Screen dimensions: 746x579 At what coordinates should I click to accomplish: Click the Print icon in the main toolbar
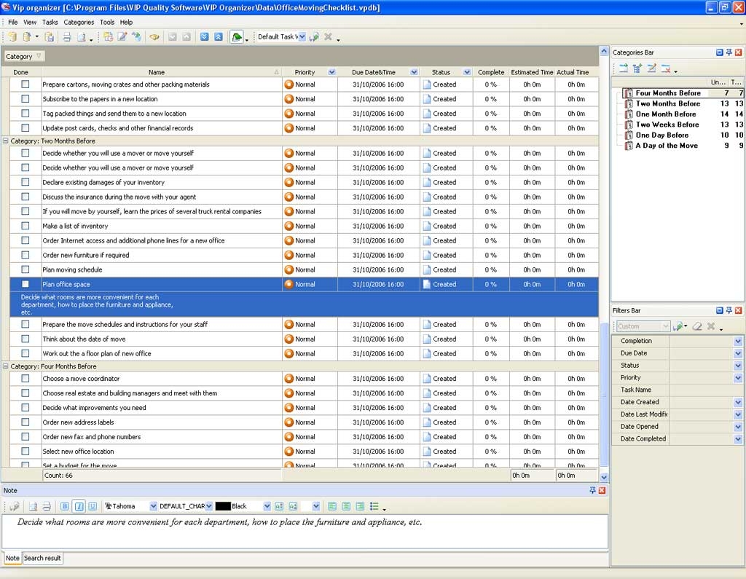66,36
